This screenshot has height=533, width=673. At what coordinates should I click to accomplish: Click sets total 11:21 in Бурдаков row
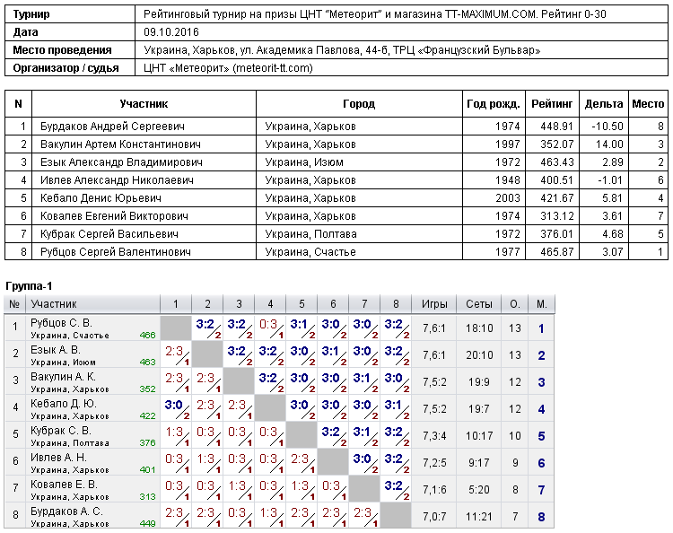tap(478, 517)
